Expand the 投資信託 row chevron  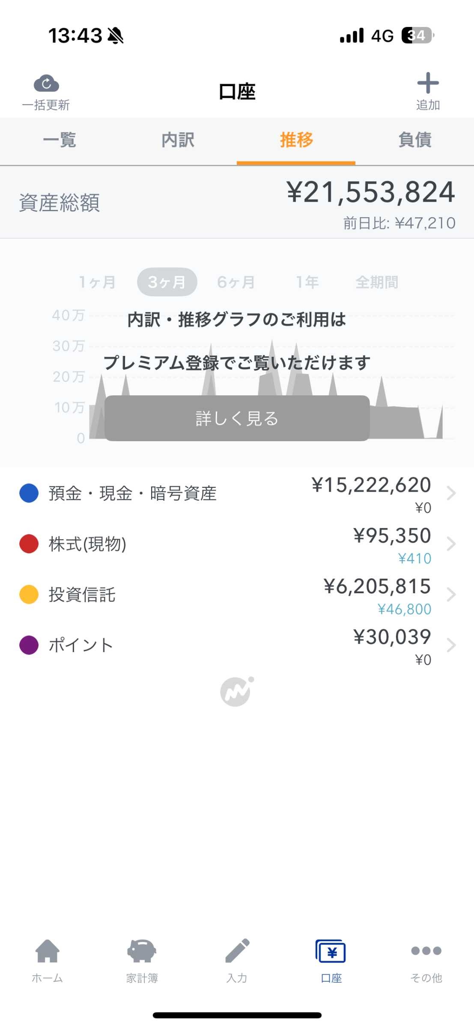451,595
